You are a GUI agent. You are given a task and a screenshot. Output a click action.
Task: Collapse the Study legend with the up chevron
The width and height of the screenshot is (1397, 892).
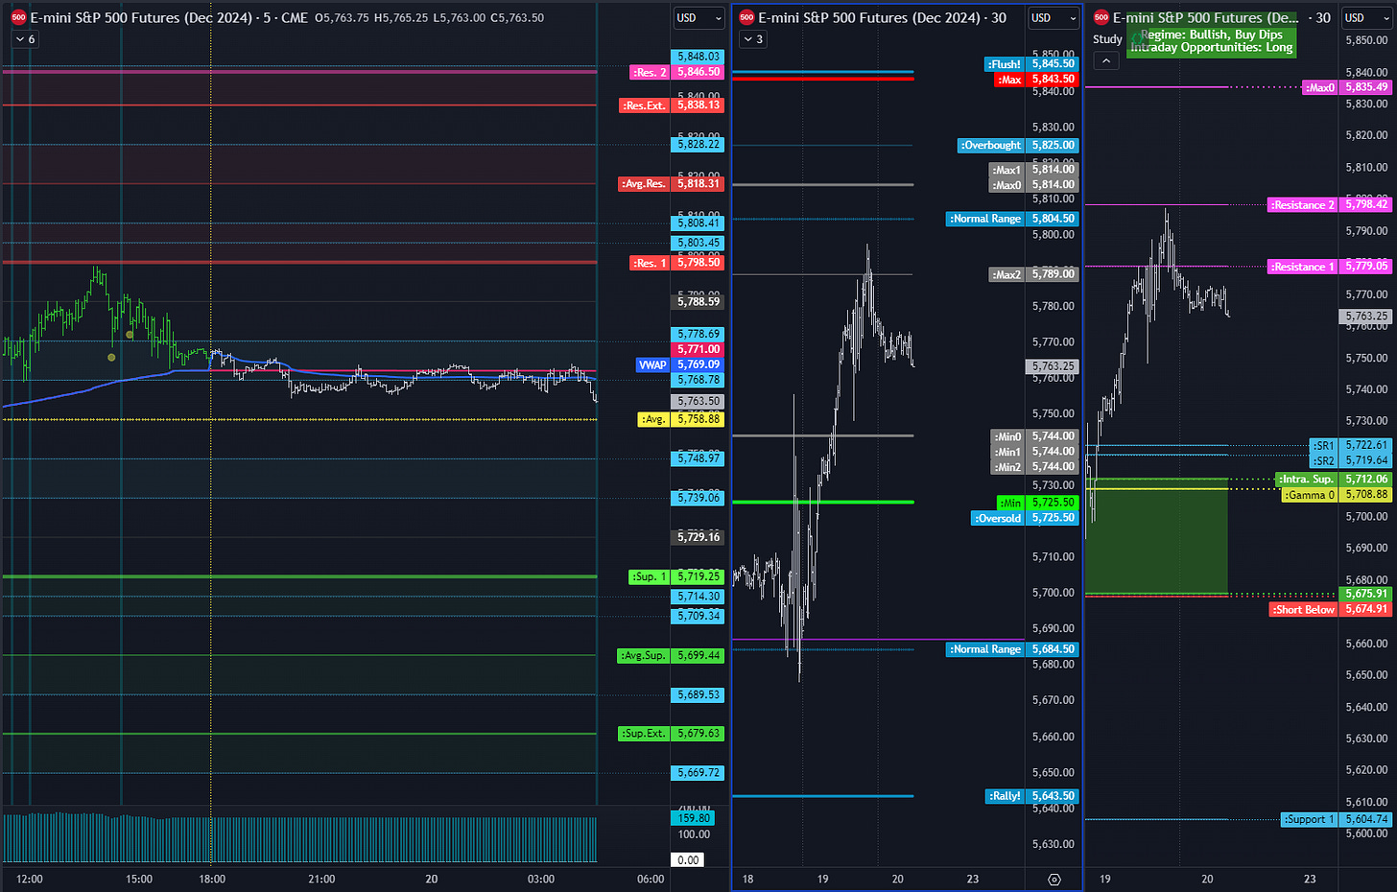[x=1105, y=60]
